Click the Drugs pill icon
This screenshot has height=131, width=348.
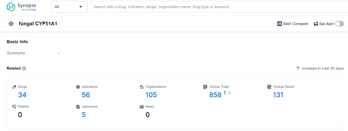pyautogui.click(x=14, y=87)
